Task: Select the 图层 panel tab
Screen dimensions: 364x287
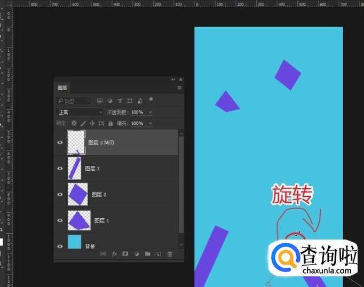Action: 62,88
